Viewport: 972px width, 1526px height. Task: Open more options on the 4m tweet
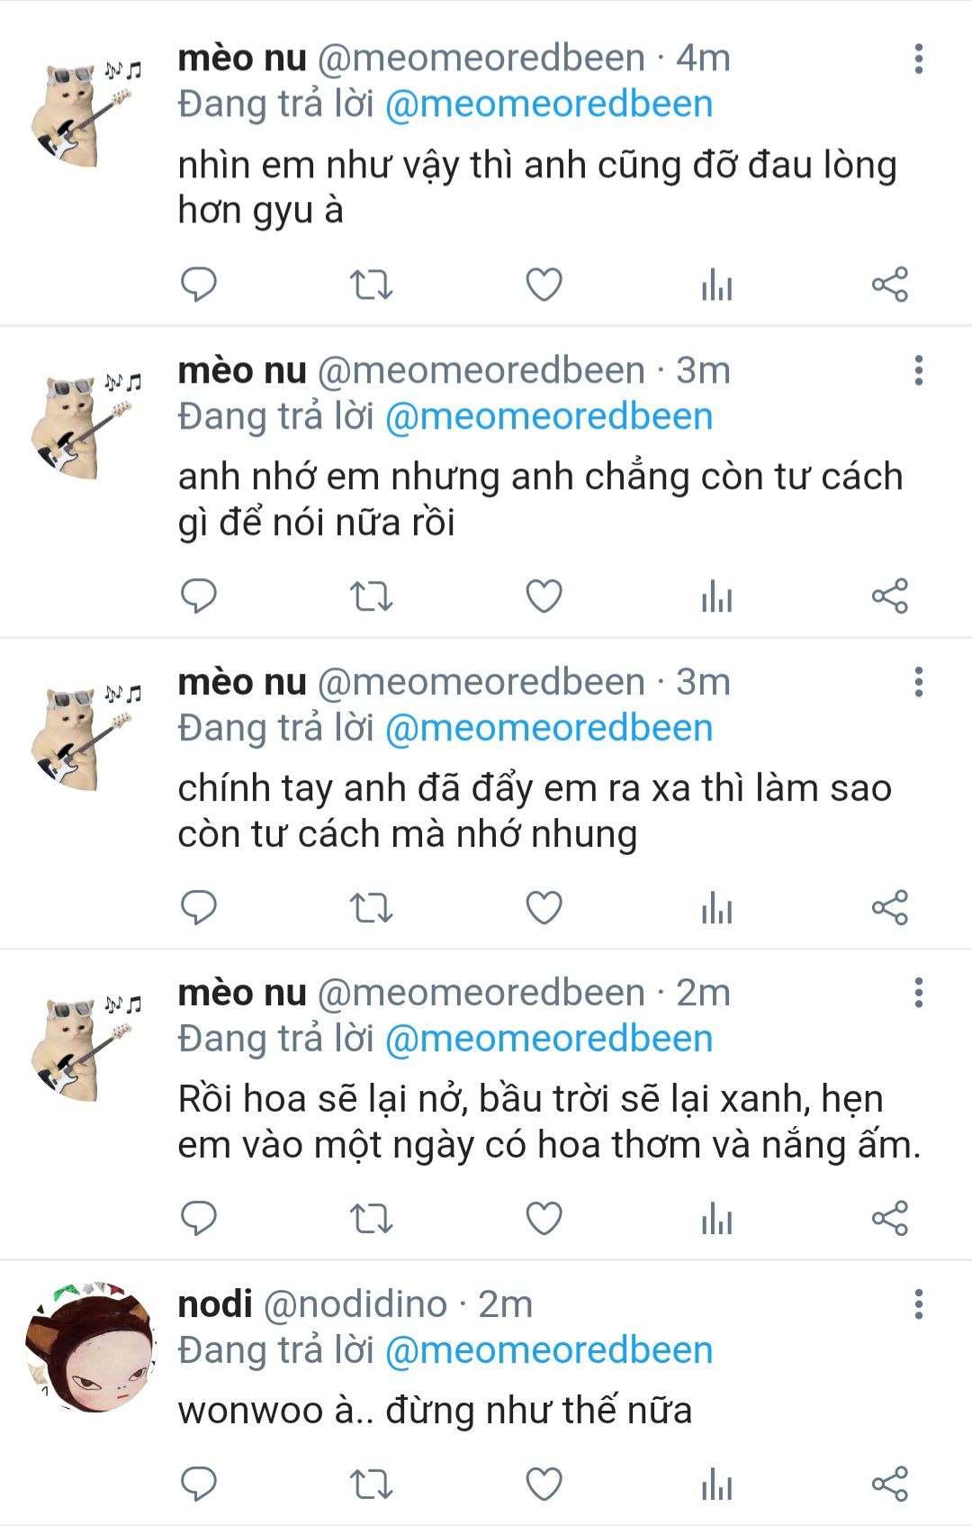pos(918,59)
